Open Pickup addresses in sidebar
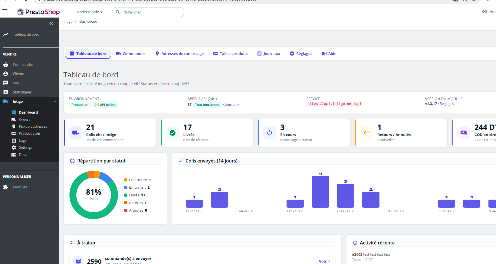The image size is (496, 264). pos(33,127)
